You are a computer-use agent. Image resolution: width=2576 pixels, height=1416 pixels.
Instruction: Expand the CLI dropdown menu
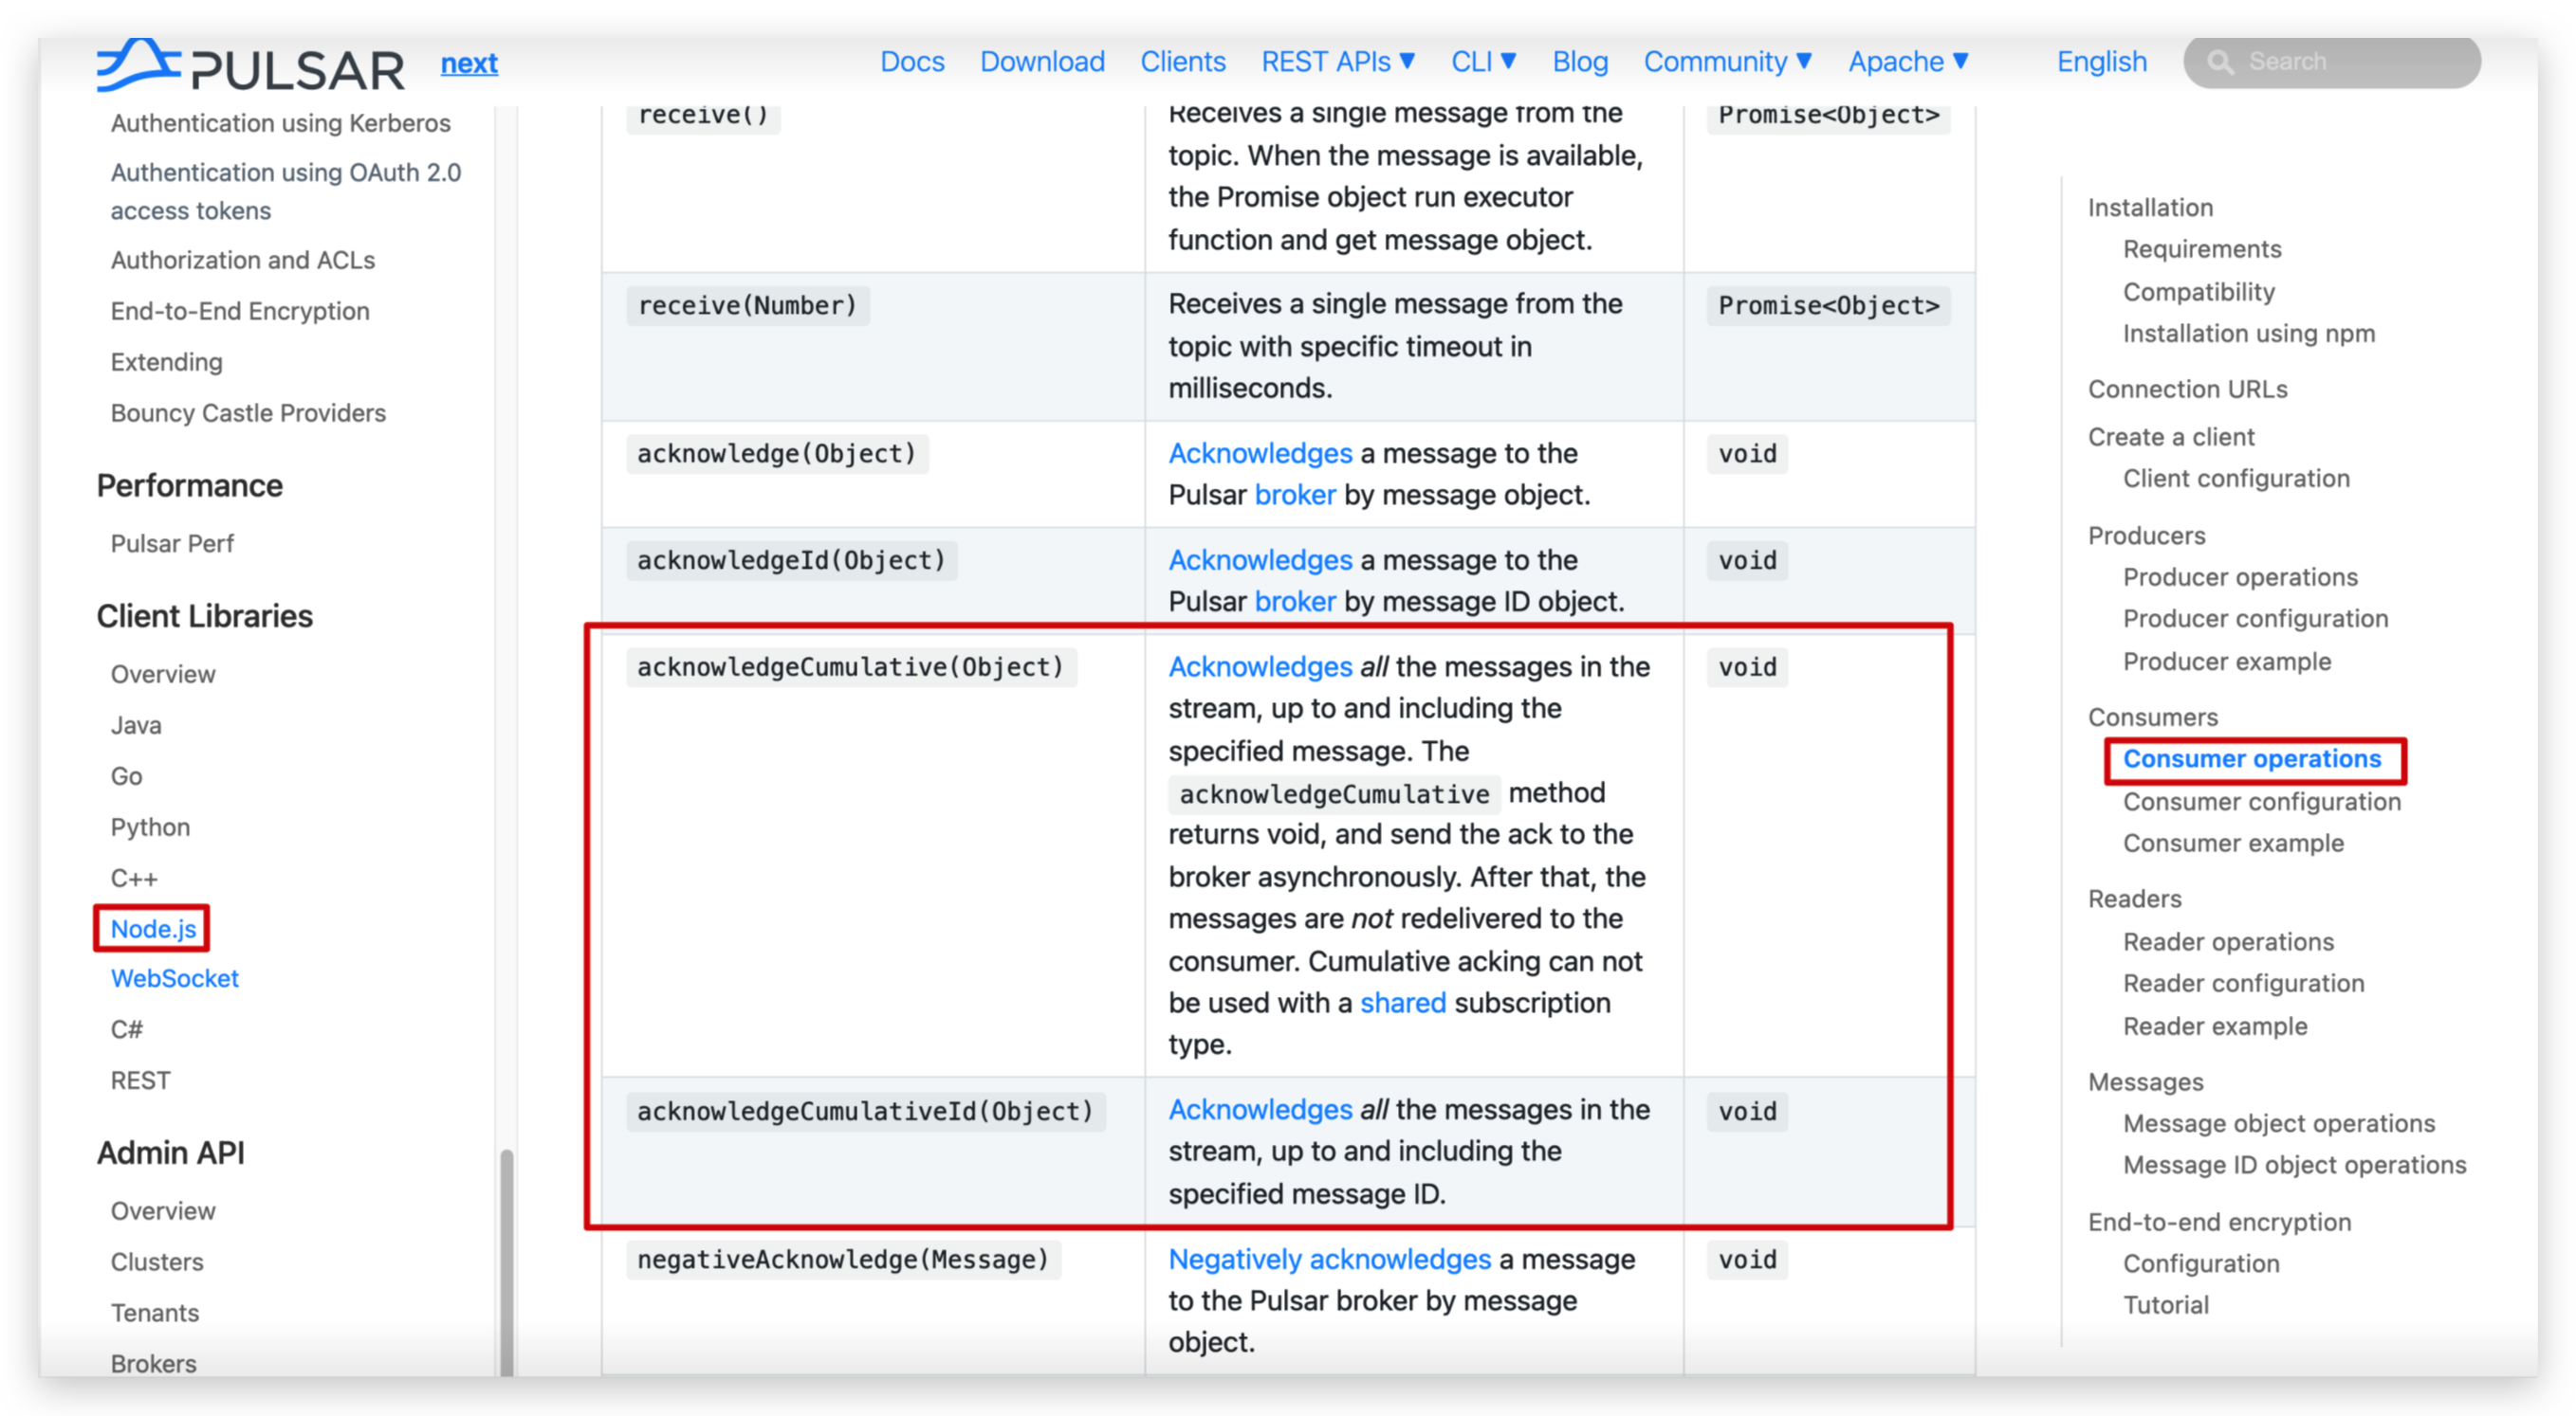pos(1483,62)
